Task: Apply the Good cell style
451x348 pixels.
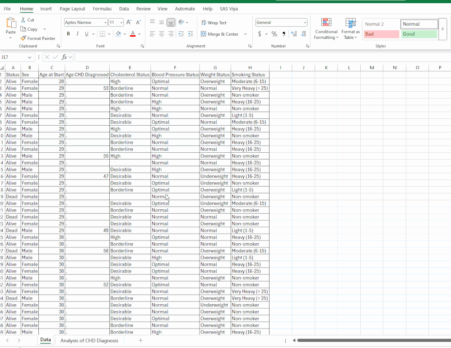Action: click(x=419, y=34)
